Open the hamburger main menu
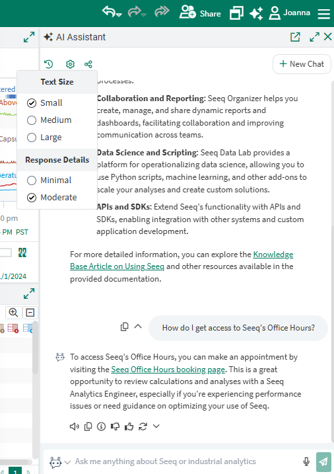Viewport: 334px width, 474px height. tap(323, 14)
